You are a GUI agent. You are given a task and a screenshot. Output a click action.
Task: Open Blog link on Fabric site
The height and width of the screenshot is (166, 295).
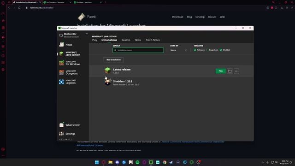point(189,17)
